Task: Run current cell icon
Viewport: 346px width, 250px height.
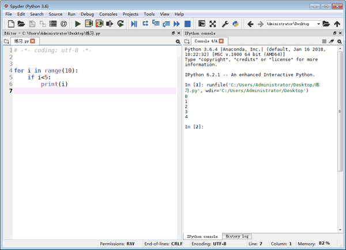Action: [x=89, y=24]
